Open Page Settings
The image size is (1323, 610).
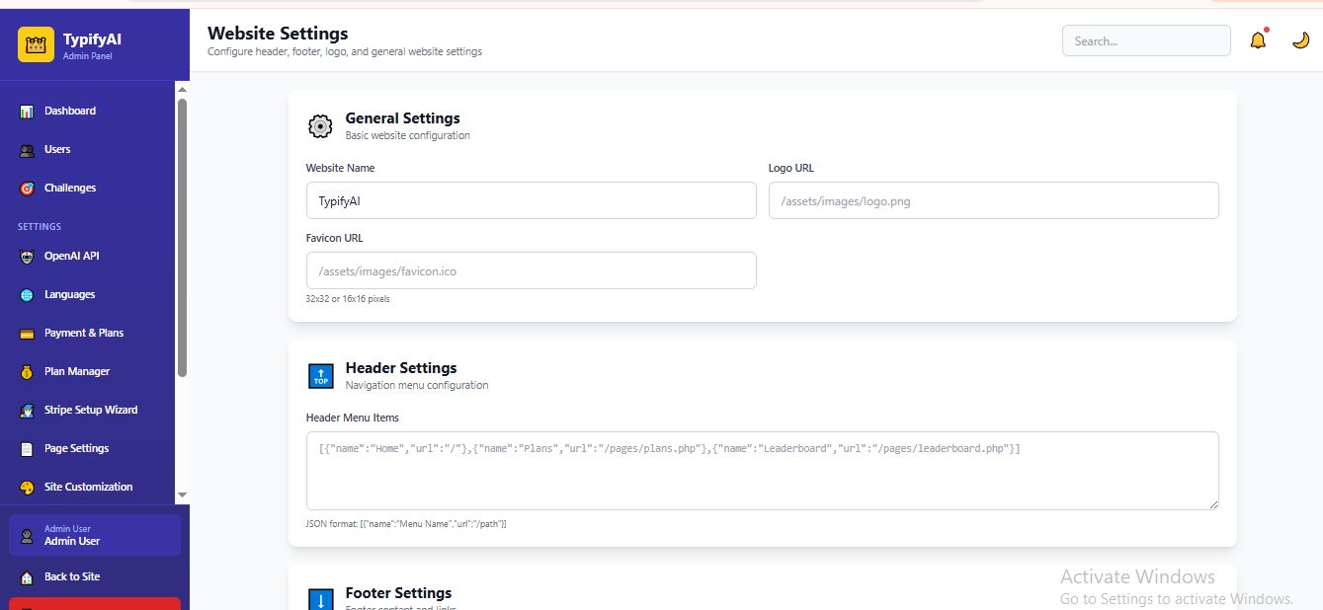tap(76, 449)
